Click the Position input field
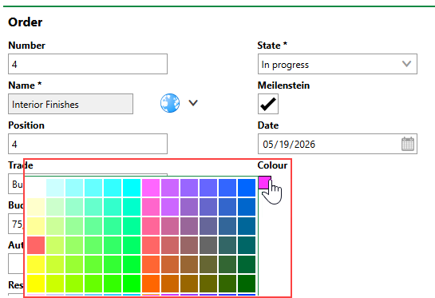This screenshot has width=435, height=298. coord(88,144)
